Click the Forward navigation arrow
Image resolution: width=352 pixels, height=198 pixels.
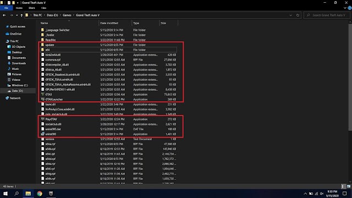click(x=11, y=15)
